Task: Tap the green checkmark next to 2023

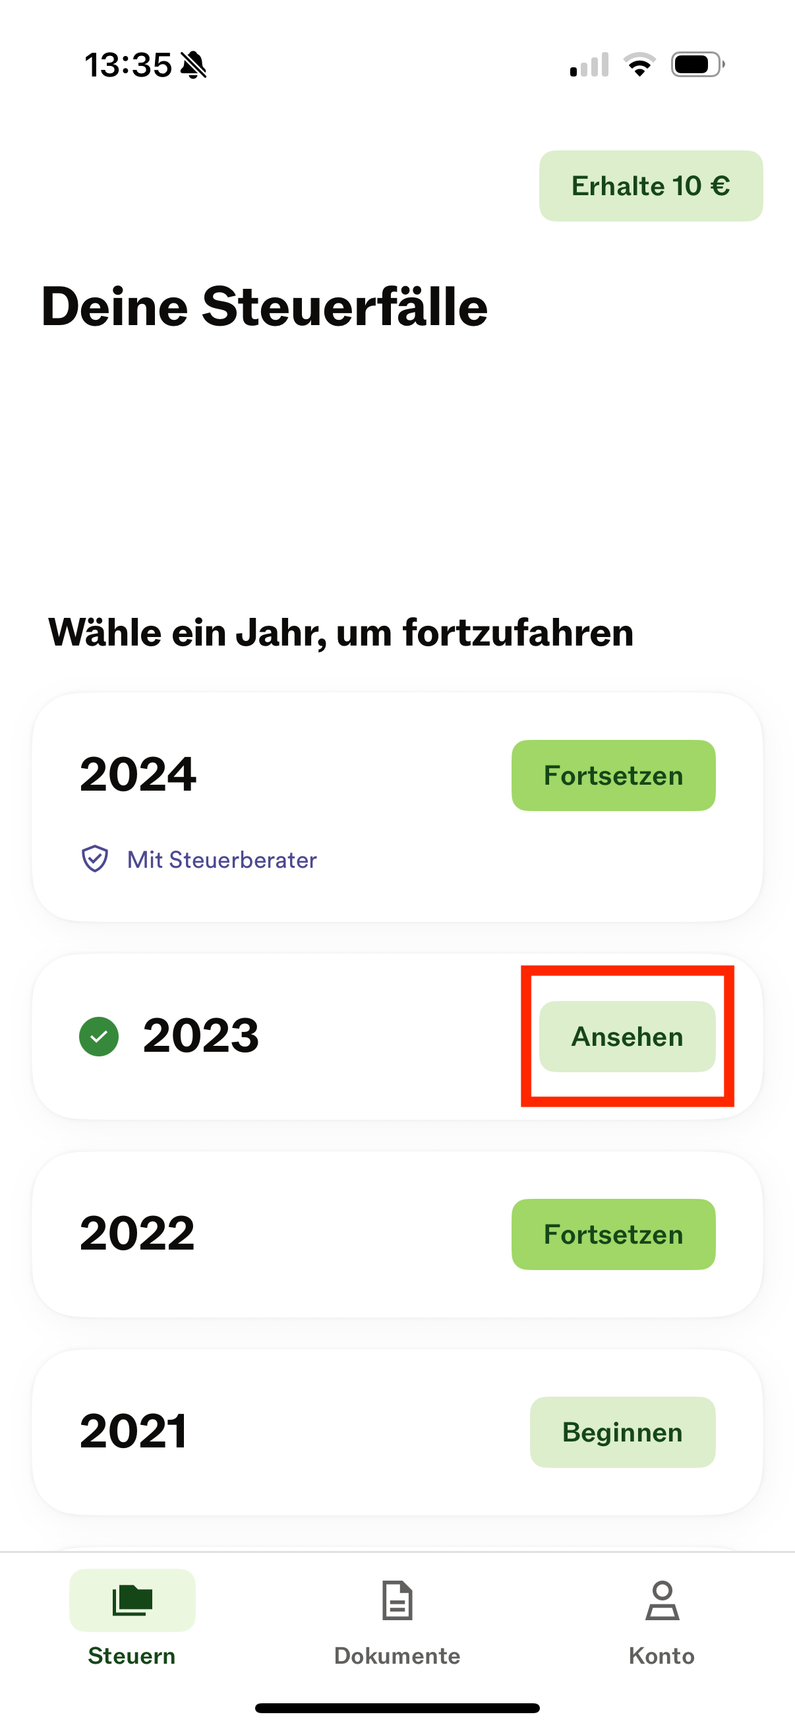Action: tap(99, 1037)
